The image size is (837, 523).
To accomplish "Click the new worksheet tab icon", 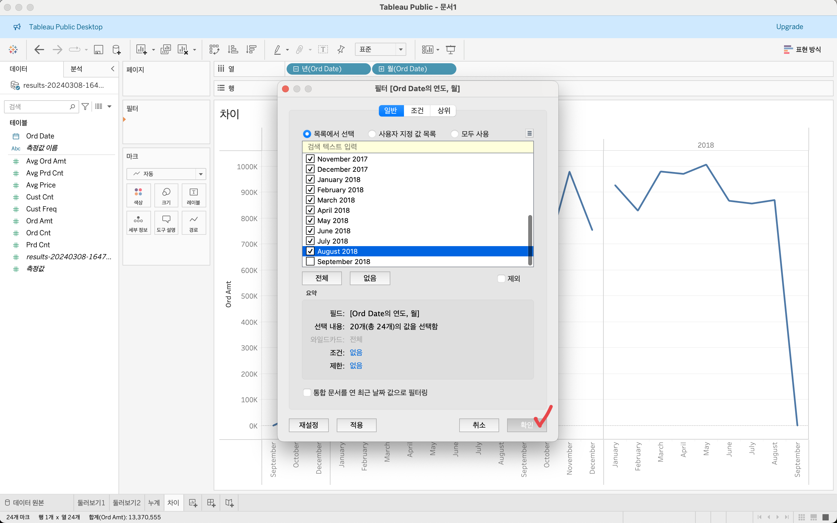I will [x=193, y=502].
